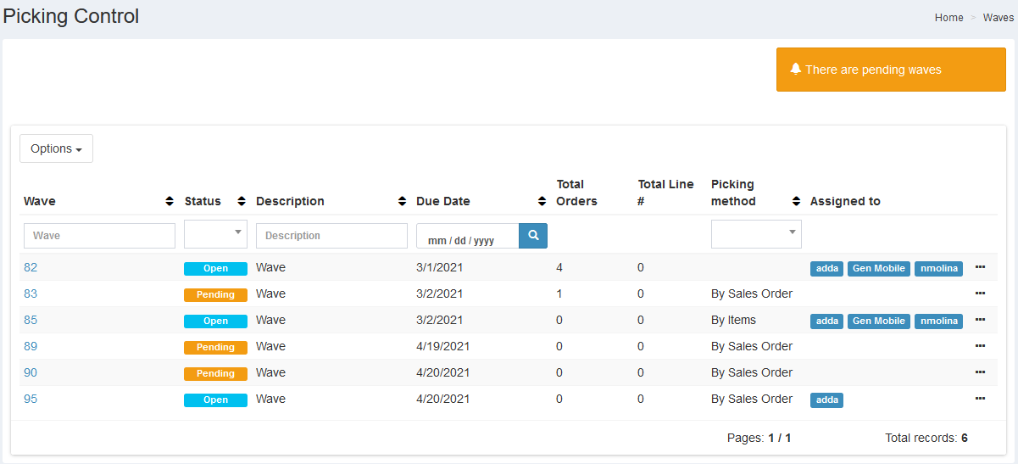Sort the table by Wave column arrows

click(x=170, y=202)
